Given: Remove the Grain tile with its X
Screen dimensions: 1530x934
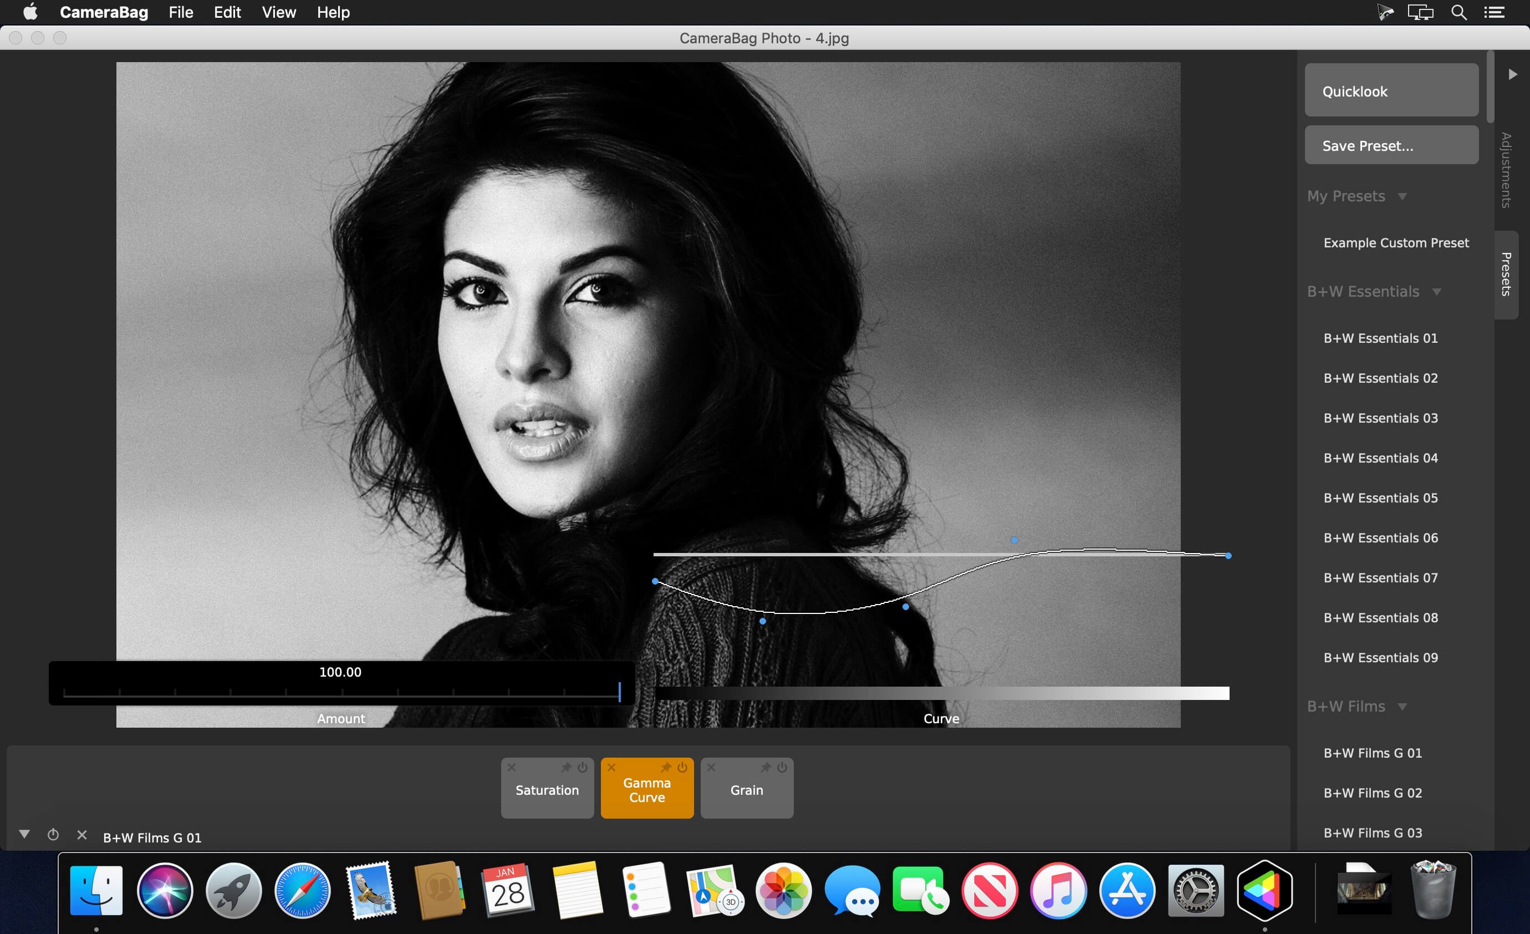Looking at the screenshot, I should click(712, 768).
